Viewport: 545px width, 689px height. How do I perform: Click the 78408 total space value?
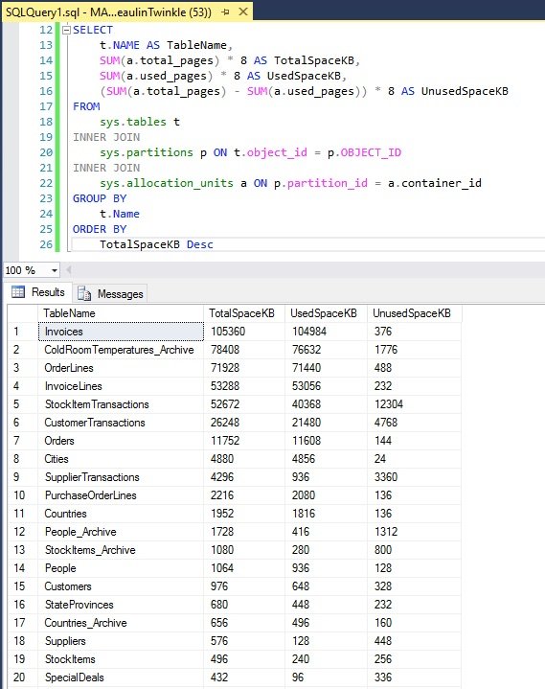[x=244, y=350]
